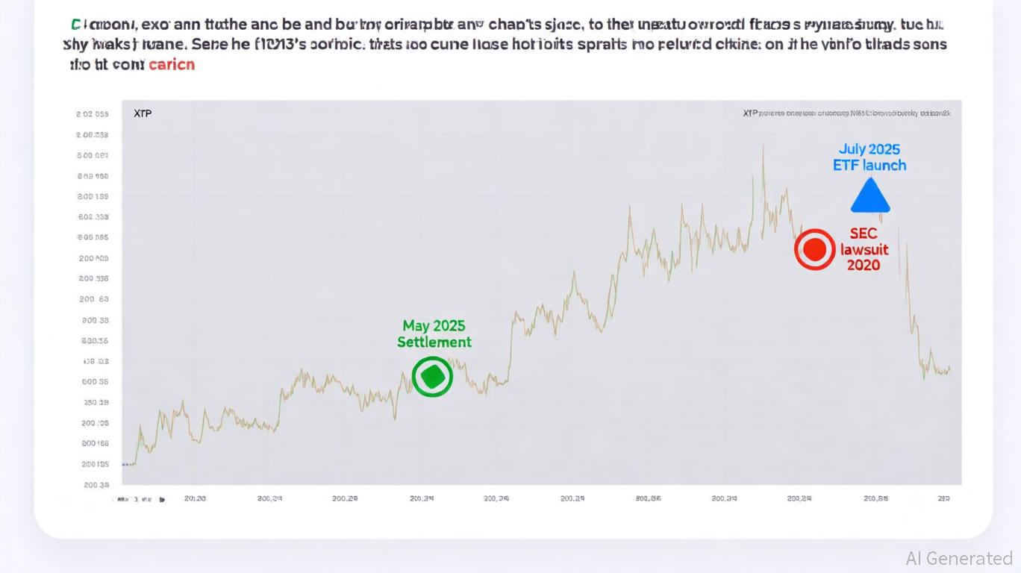The image size is (1021, 573).
Task: Click the topmost y-axis price label
Action: pos(93,114)
